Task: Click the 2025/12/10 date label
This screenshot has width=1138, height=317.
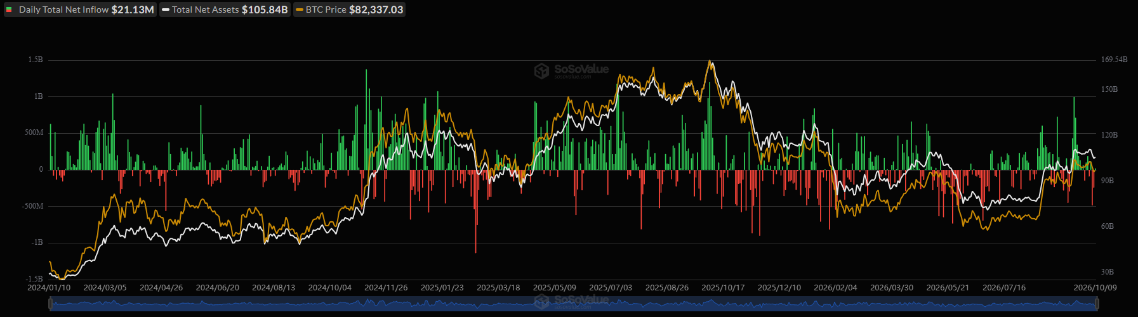Action: click(x=779, y=288)
